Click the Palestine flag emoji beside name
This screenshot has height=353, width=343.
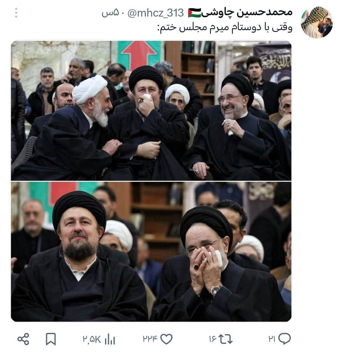pos(194,13)
